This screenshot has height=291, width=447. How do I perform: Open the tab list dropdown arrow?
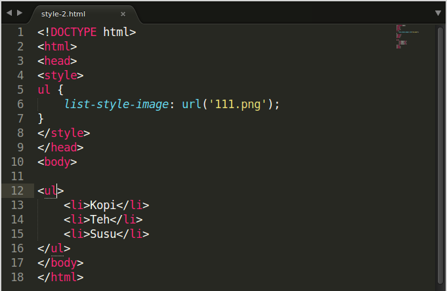[438, 13]
